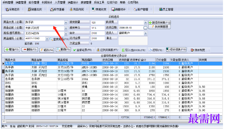
Task: Click 新添供货商(F12) add supplier button
Action: 160,22
